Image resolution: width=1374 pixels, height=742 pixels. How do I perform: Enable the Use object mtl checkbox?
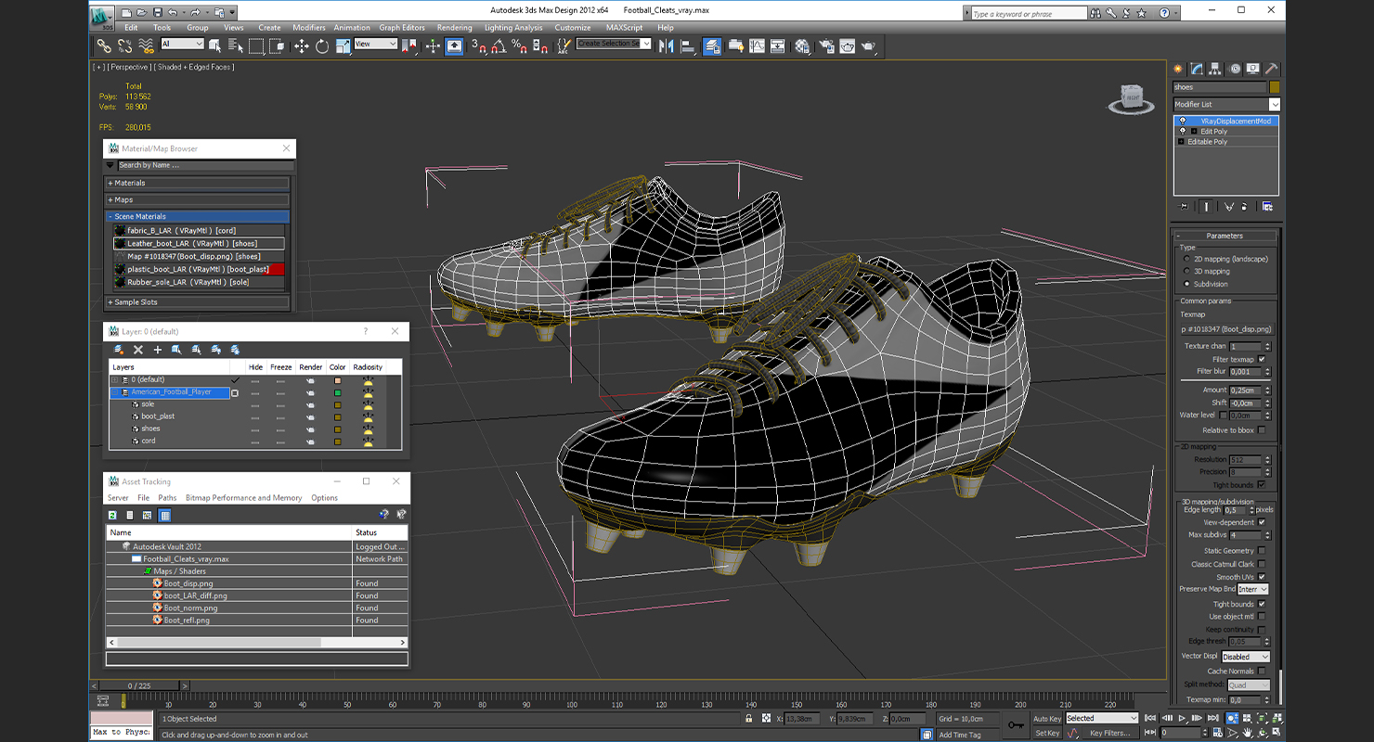tap(1262, 616)
